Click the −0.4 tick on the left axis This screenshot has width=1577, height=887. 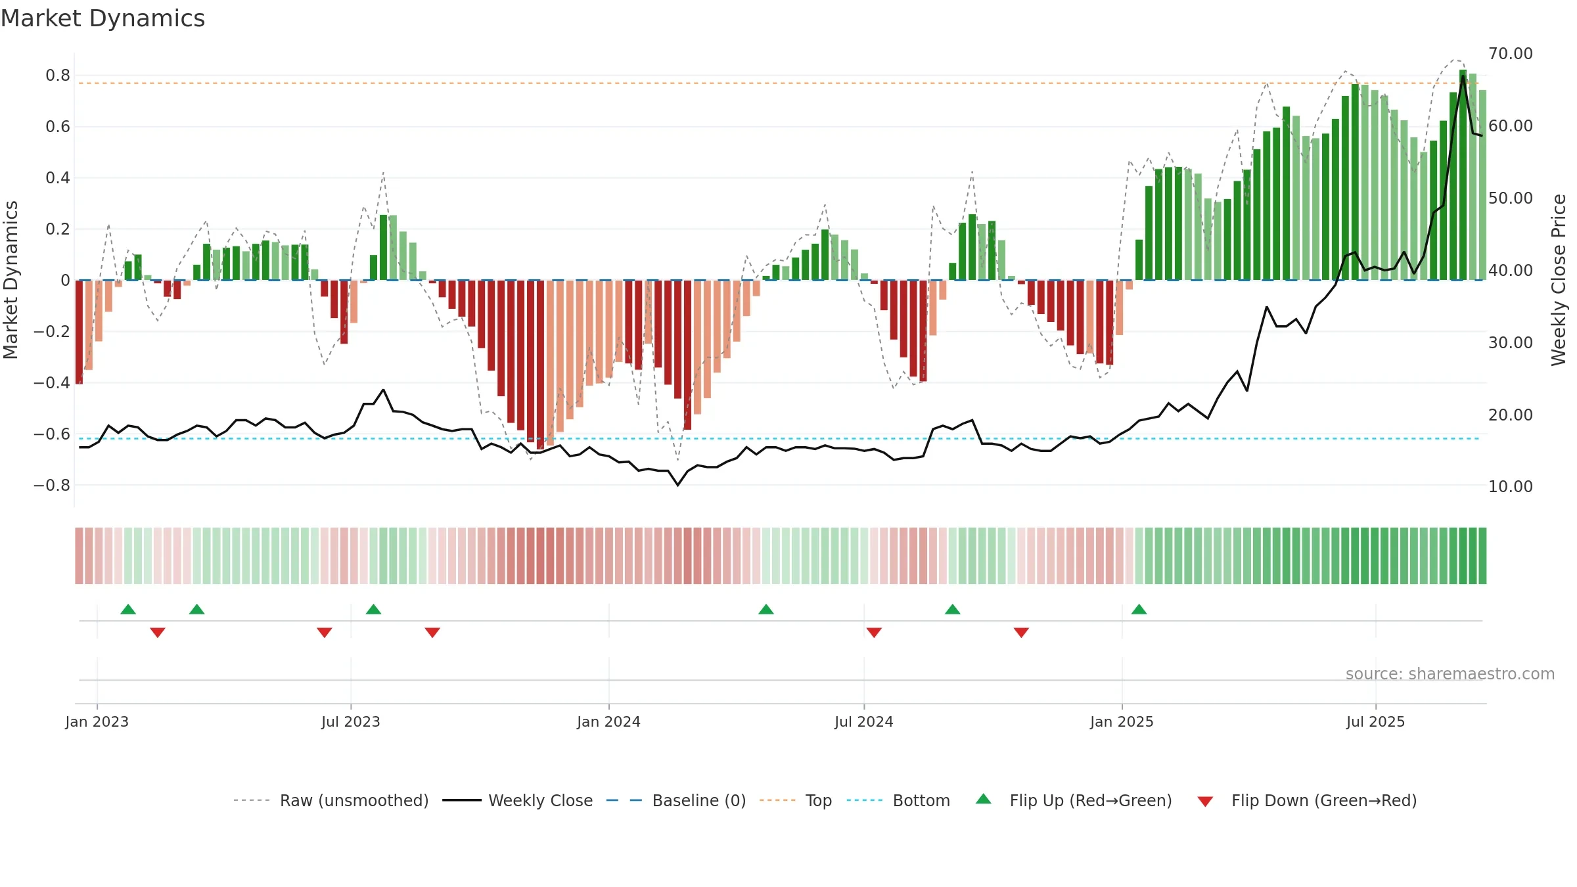click(x=52, y=383)
